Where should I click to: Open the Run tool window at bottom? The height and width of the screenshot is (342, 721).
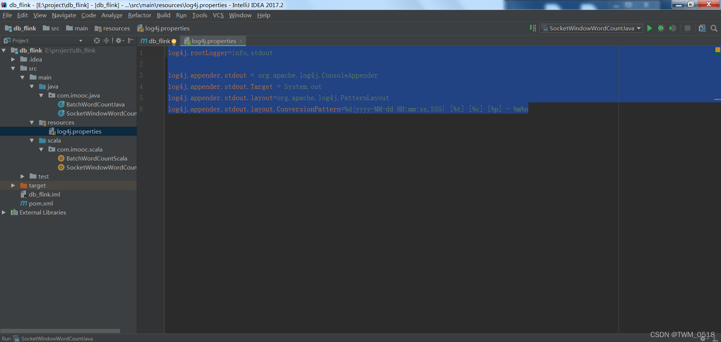coord(6,339)
